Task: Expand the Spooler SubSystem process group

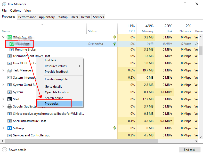Action: pyautogui.click(x=3, y=106)
